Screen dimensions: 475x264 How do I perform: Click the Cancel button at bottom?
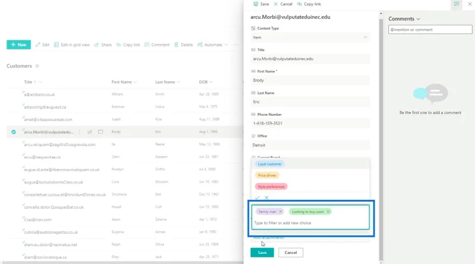290,253
